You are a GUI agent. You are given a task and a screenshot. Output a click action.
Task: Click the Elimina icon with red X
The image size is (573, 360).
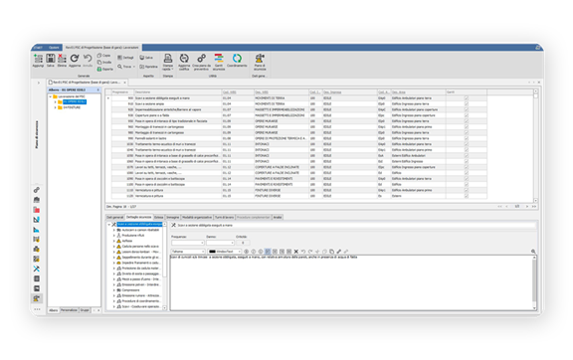click(62, 59)
